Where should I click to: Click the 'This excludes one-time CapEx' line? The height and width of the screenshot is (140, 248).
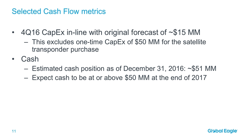point(119,42)
